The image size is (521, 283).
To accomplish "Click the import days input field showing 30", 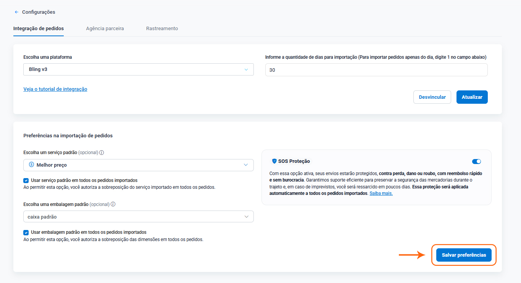I will pyautogui.click(x=376, y=70).
